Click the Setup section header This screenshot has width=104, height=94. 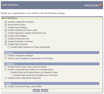(52, 83)
